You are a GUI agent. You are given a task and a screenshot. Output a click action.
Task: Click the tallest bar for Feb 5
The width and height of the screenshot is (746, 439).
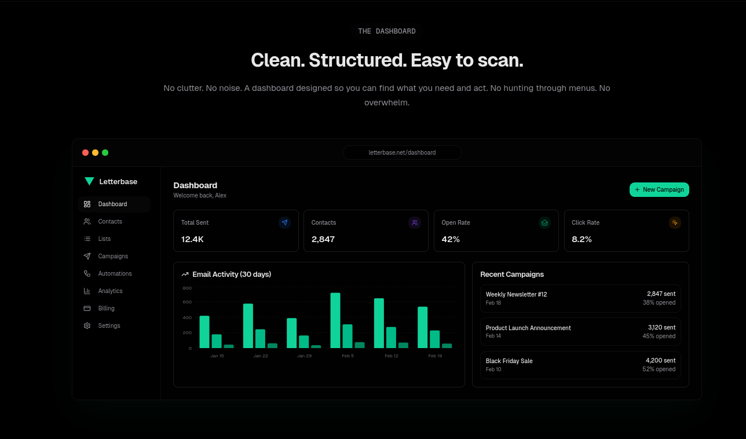pos(335,320)
